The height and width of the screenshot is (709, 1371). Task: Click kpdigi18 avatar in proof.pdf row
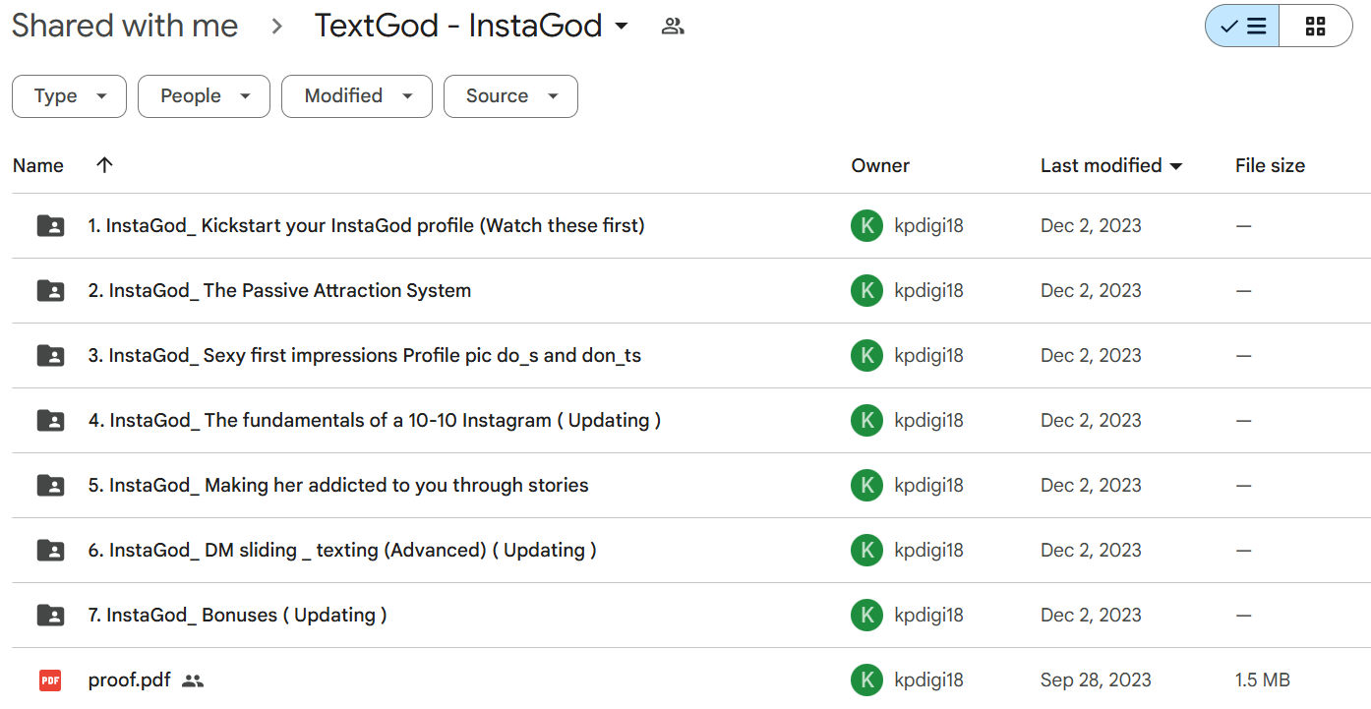(866, 680)
